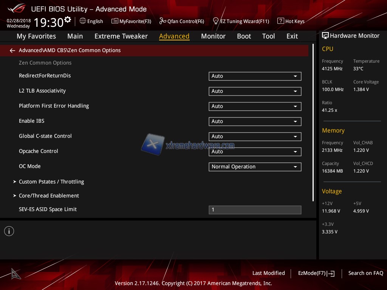
Task: Click the info circle icon
Action: 9,231
